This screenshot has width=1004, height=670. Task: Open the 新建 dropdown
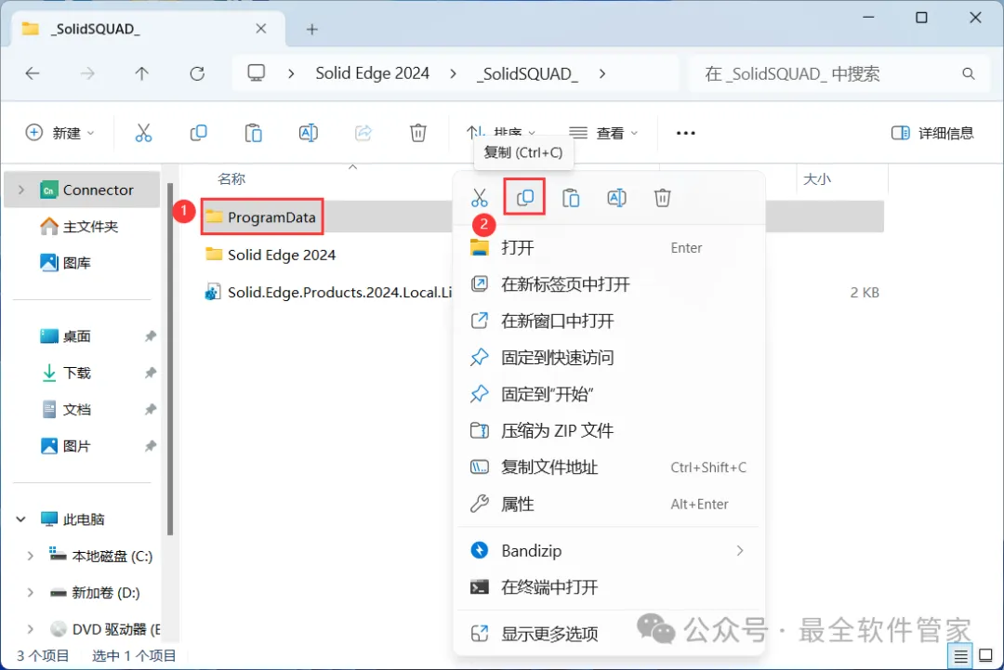pyautogui.click(x=59, y=133)
